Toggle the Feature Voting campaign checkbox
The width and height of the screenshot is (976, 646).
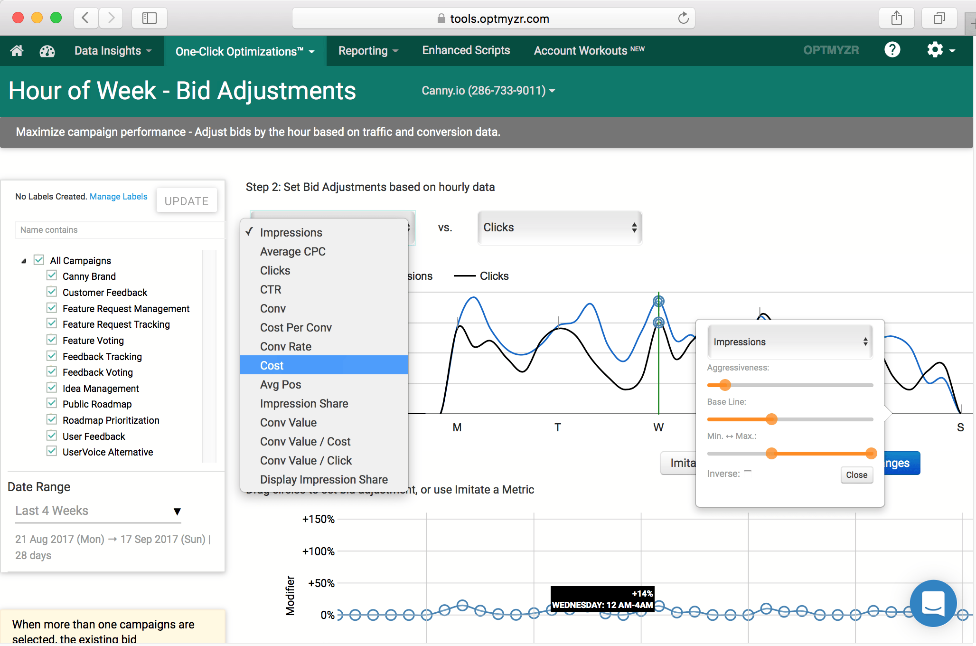pyautogui.click(x=52, y=340)
